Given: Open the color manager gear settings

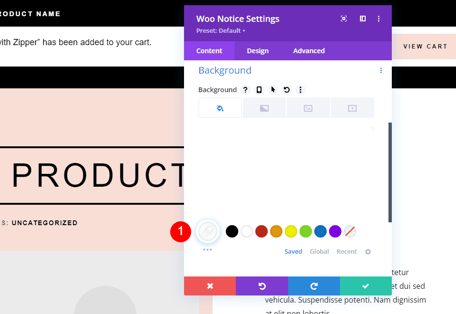Looking at the screenshot, I should pos(368,251).
